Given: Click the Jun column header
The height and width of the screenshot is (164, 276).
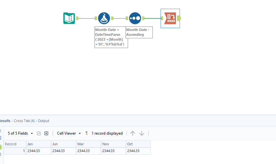Looking at the screenshot, I should (x=64, y=144).
